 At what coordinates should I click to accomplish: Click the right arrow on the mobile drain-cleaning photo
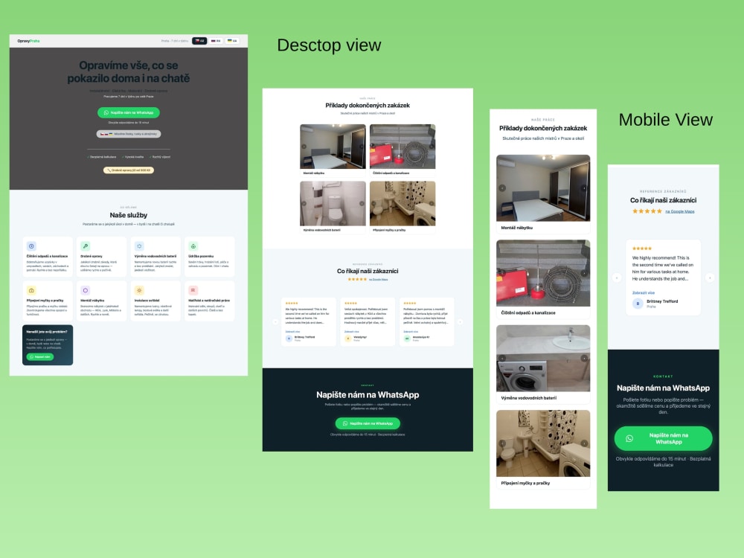click(585, 273)
